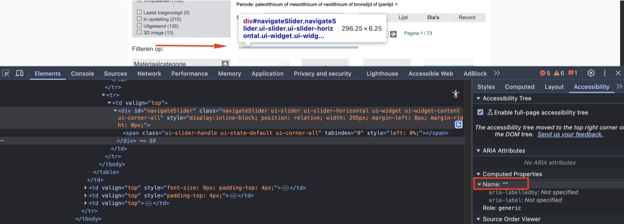624x224 pixels.
Task: Click 'Send us your feedback' link
Action: pos(570,134)
